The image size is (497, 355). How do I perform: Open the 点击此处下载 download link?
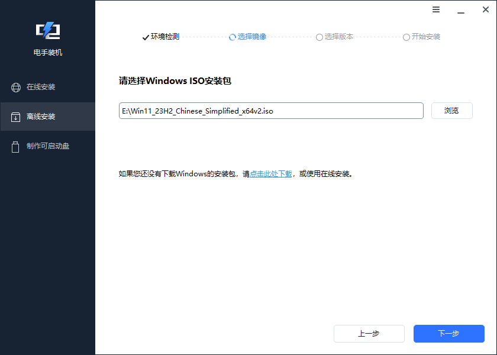click(272, 173)
